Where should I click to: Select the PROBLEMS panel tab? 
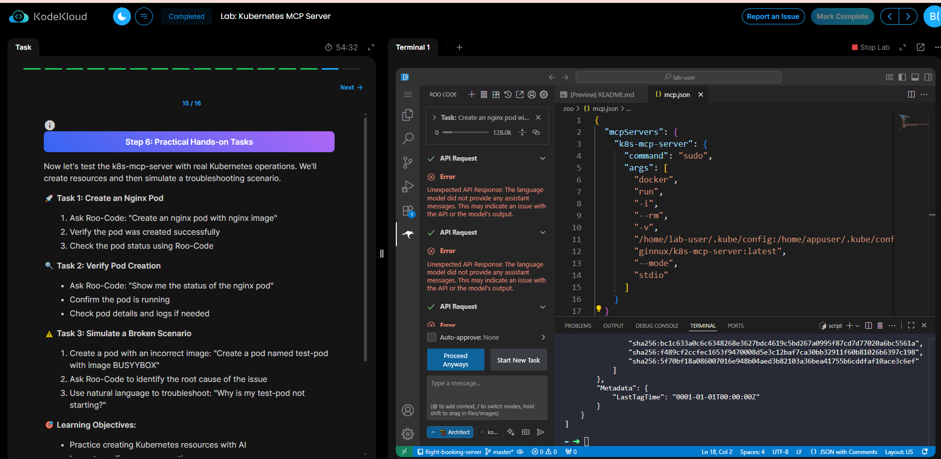[578, 326]
